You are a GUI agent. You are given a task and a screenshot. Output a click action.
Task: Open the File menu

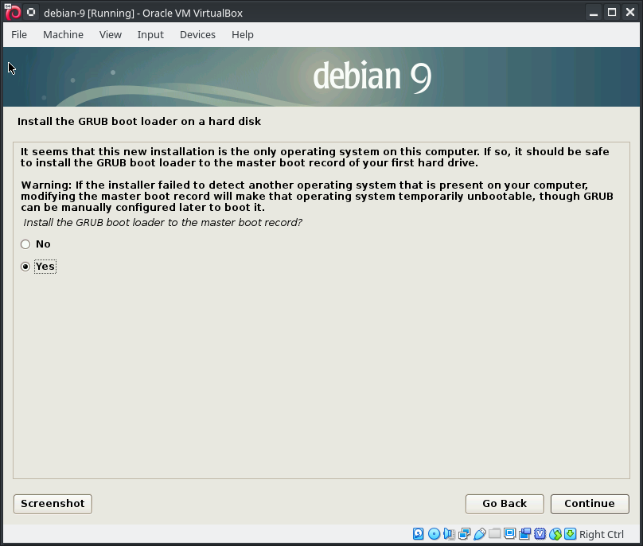[x=19, y=34]
